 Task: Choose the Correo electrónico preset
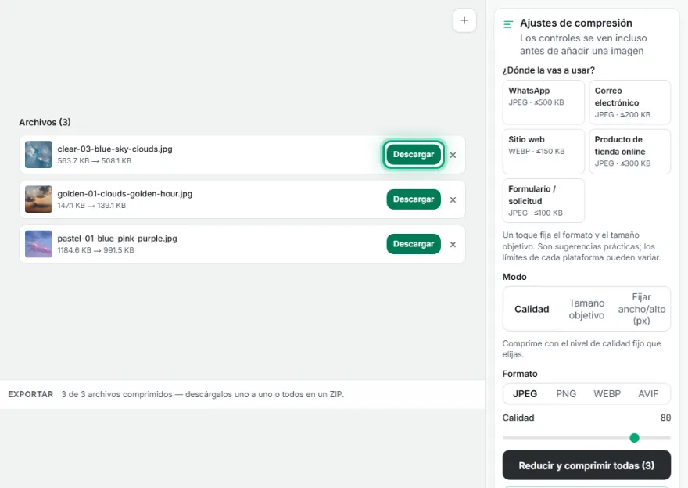pos(629,102)
